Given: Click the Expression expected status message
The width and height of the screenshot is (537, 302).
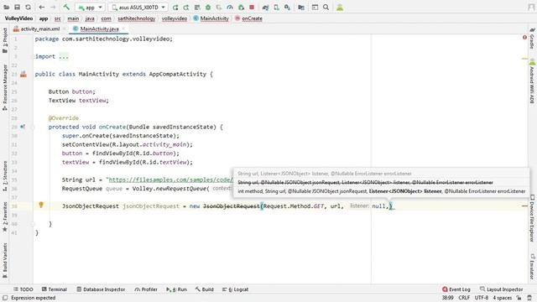Looking at the screenshot, I should click(34, 298).
